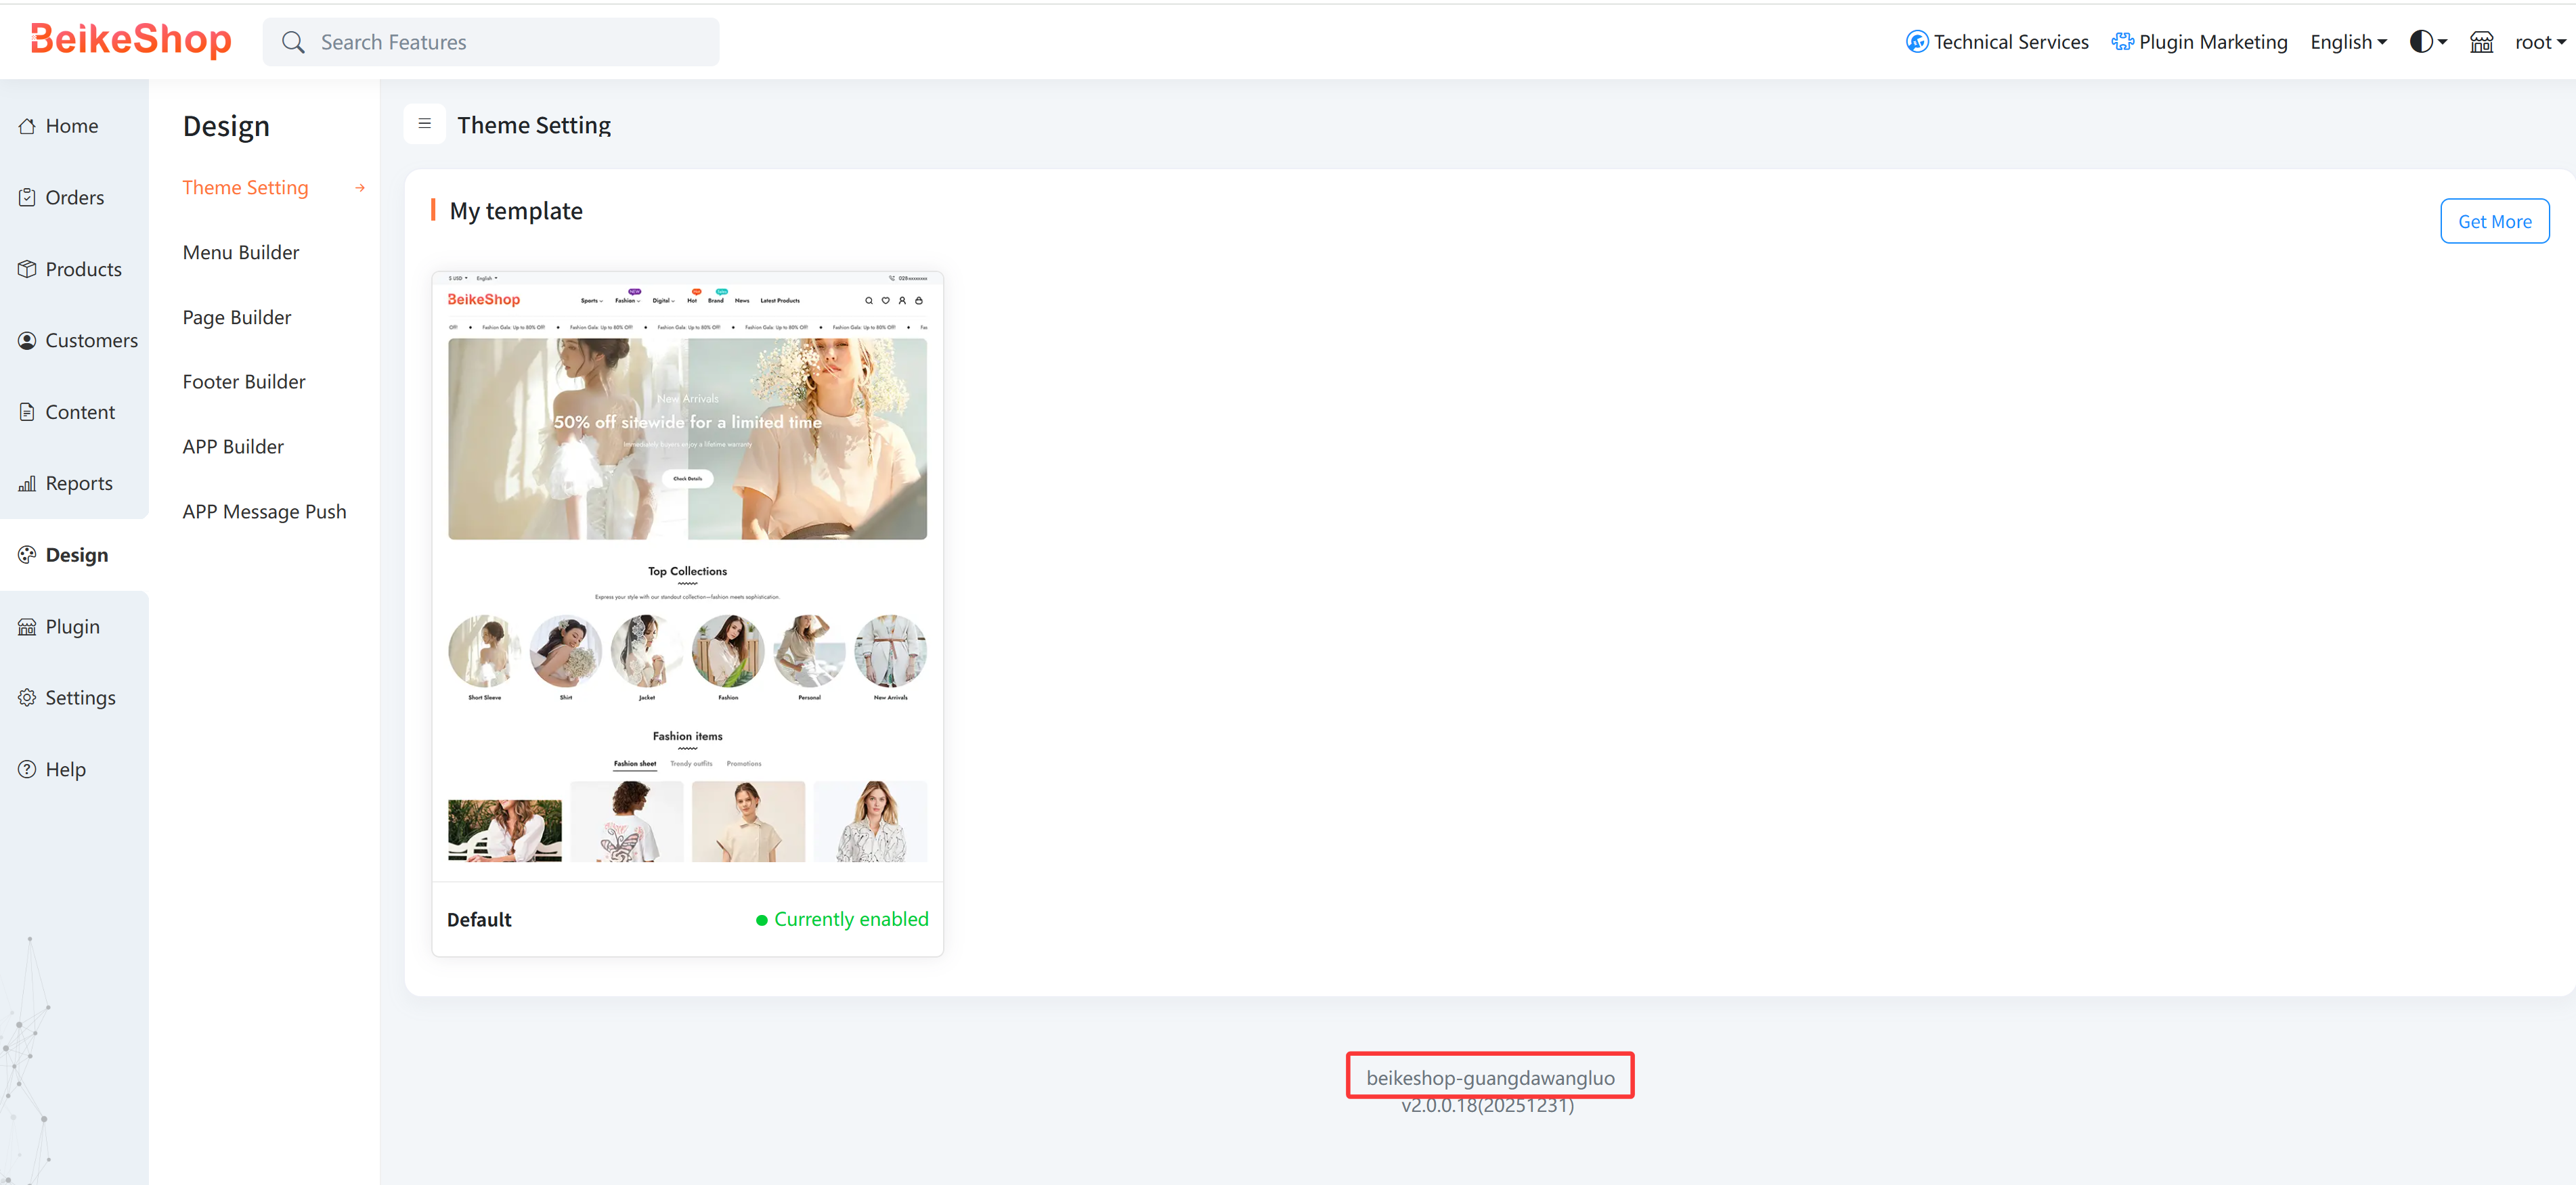
Task: Click inside the Search Features field
Action: (x=490, y=41)
